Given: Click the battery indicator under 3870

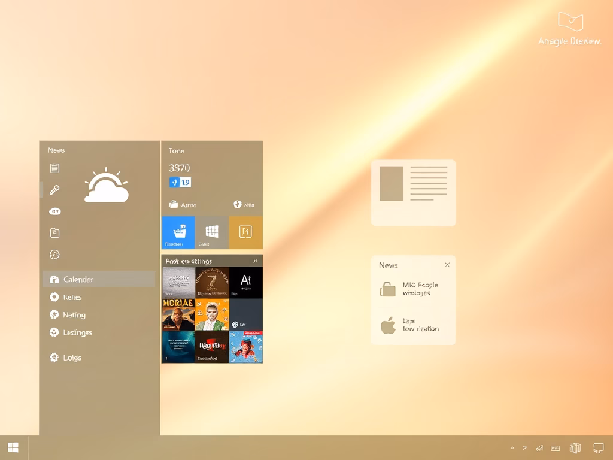Looking at the screenshot, I should pos(180,181).
